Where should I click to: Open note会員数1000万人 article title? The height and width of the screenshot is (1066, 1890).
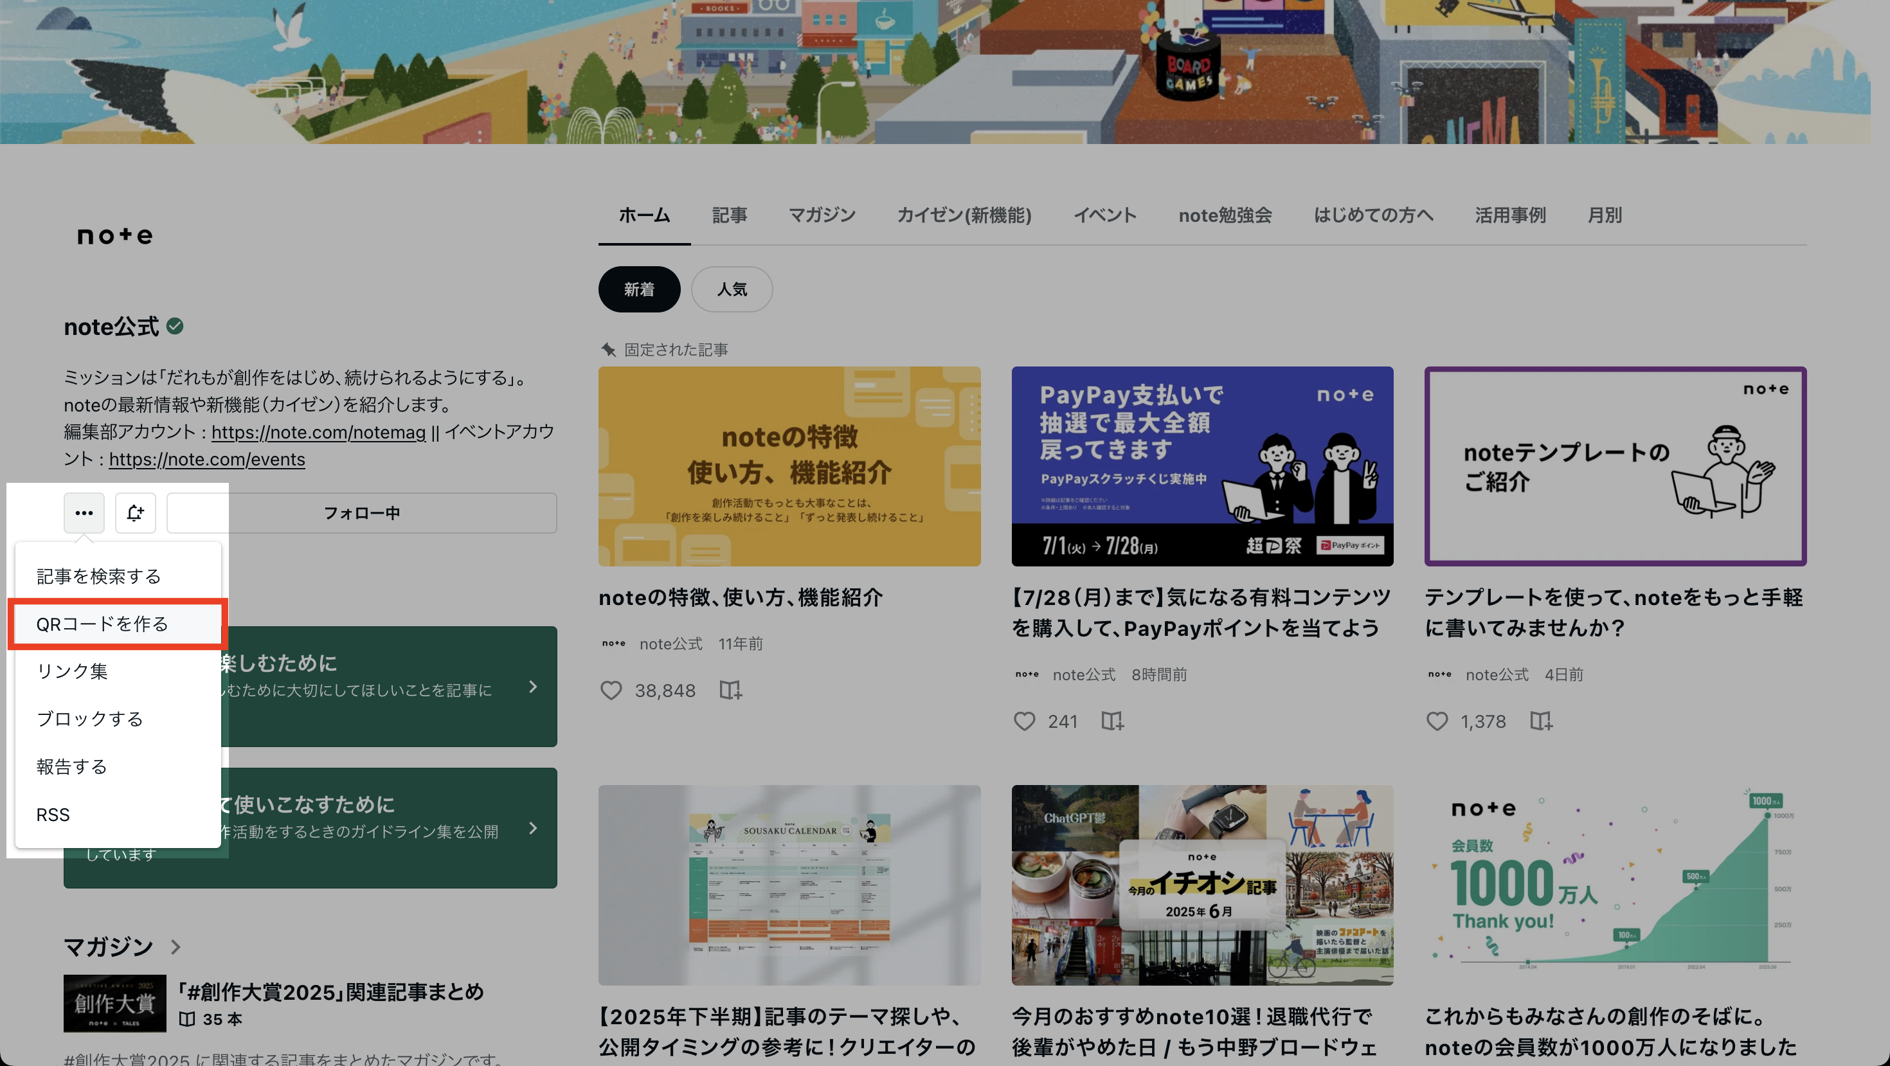(1610, 1031)
